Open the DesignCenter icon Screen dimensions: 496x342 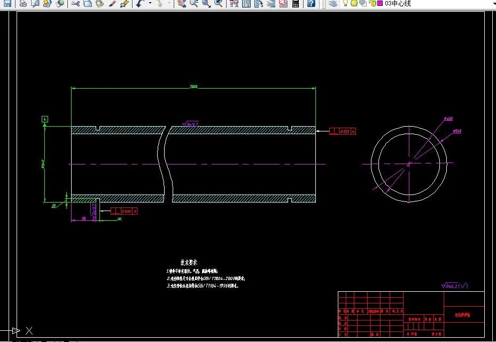246,4
